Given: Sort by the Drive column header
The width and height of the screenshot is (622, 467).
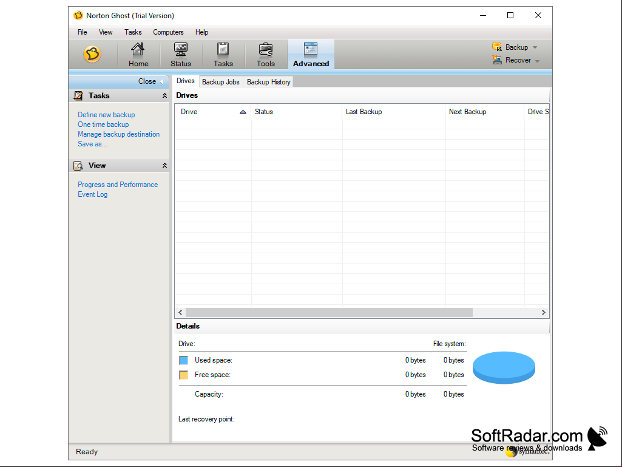Looking at the screenshot, I should point(213,112).
